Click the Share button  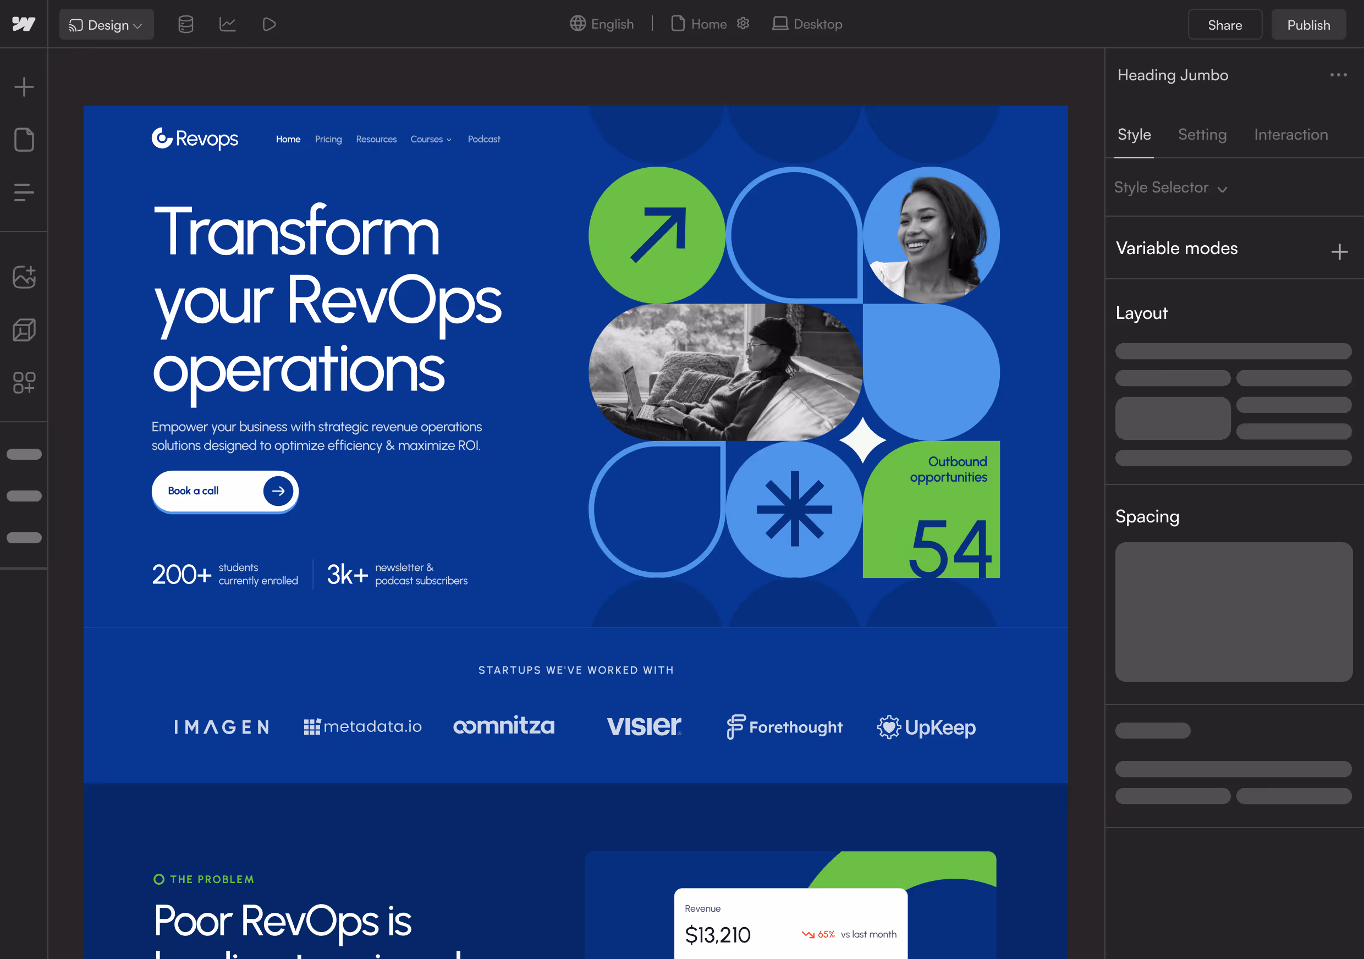click(x=1224, y=25)
